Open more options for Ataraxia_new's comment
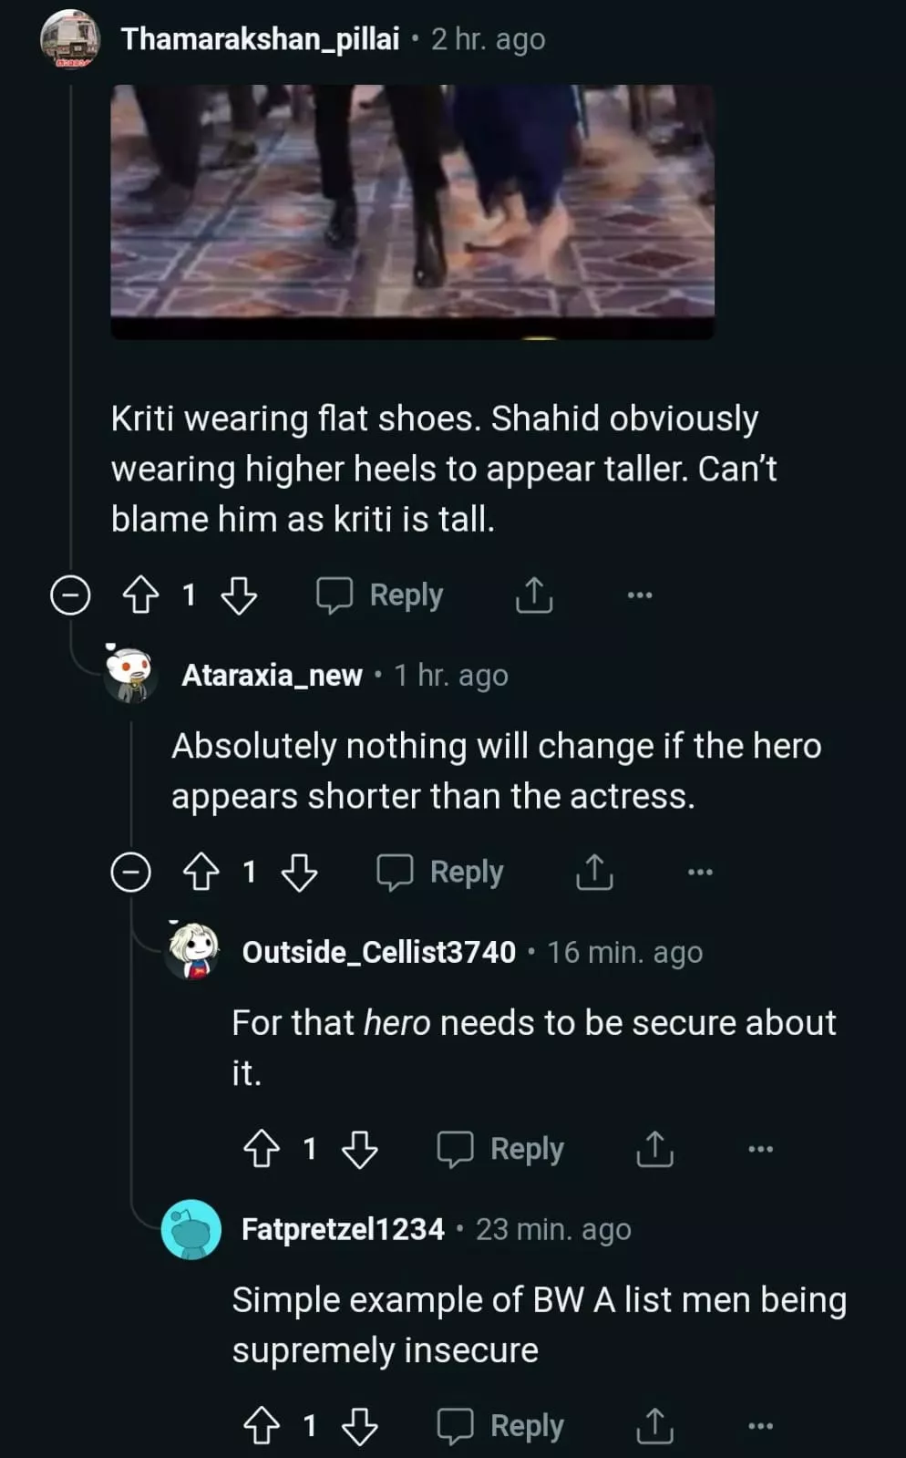 pos(700,873)
